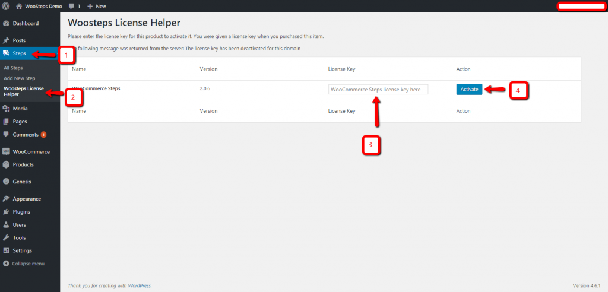Click the Users person icon
Image resolution: width=608 pixels, height=292 pixels.
click(6, 224)
